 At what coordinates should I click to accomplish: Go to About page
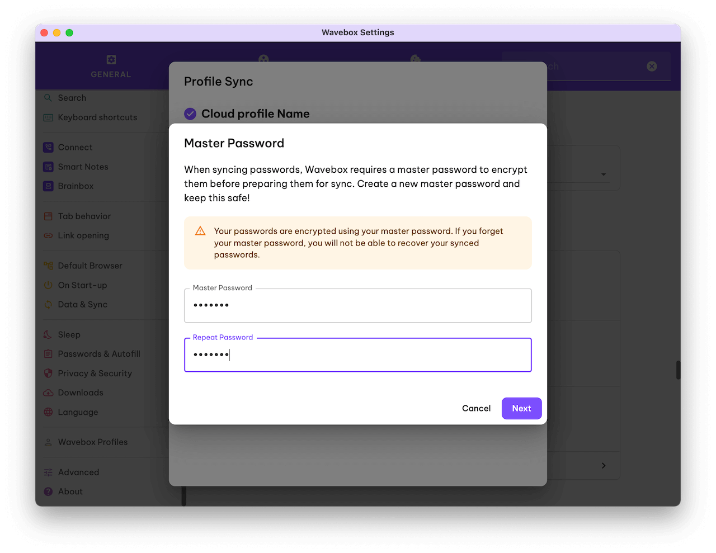[x=70, y=491]
